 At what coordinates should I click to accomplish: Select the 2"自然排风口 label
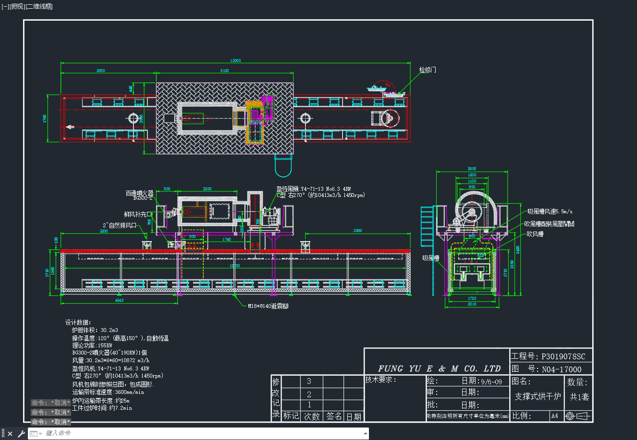click(120, 225)
